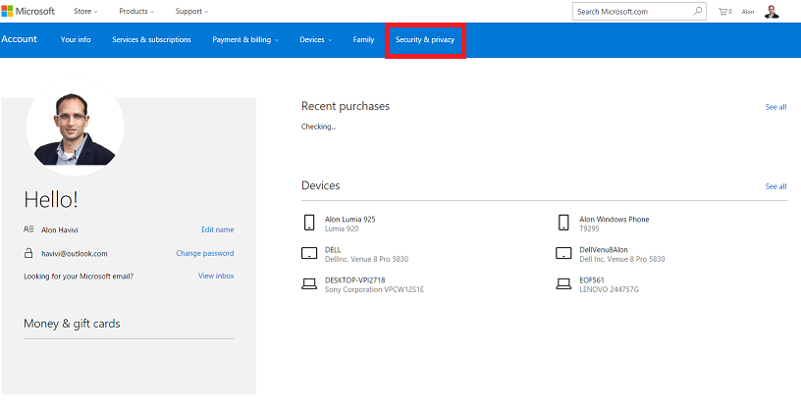Go to the Family tab
Image resolution: width=801 pixels, height=404 pixels.
(x=363, y=40)
